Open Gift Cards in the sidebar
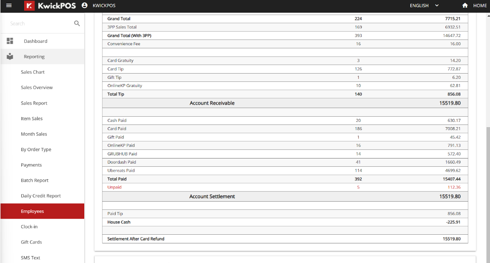490x263 pixels. [31, 242]
